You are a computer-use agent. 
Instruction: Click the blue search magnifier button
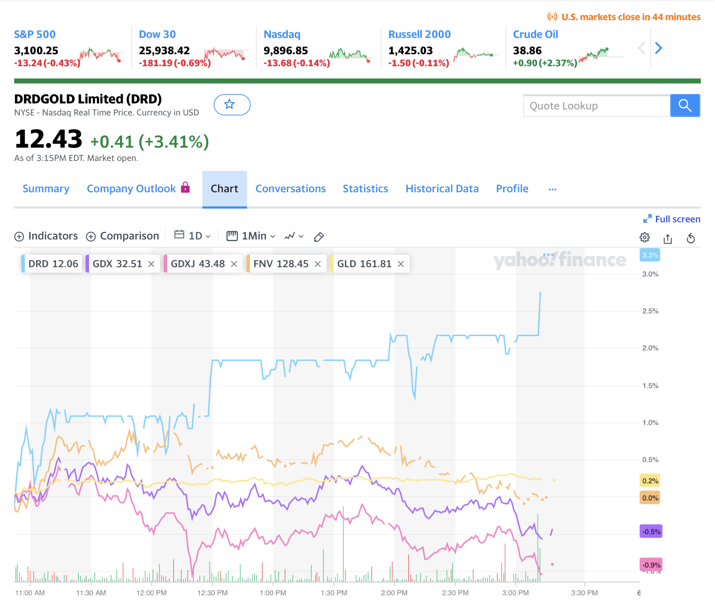(685, 106)
